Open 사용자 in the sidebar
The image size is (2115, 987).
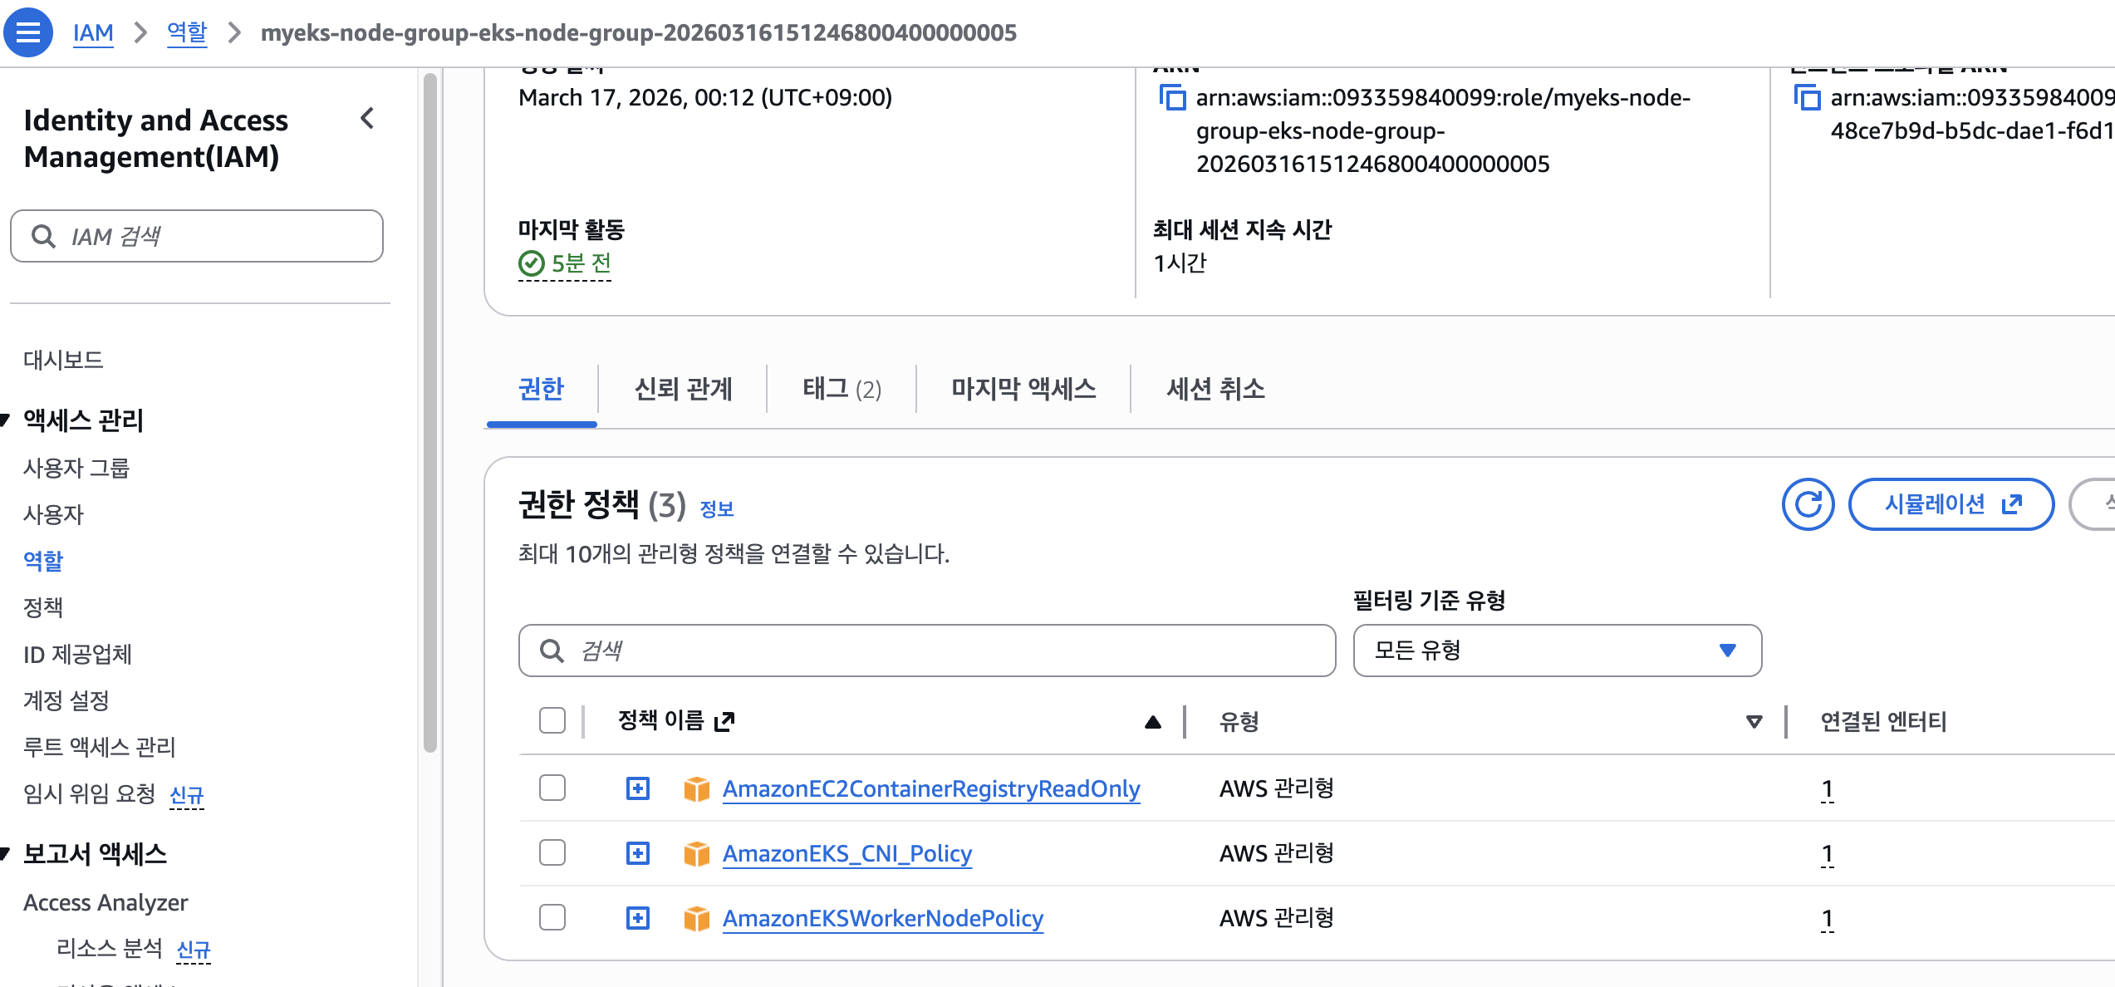coord(53,514)
